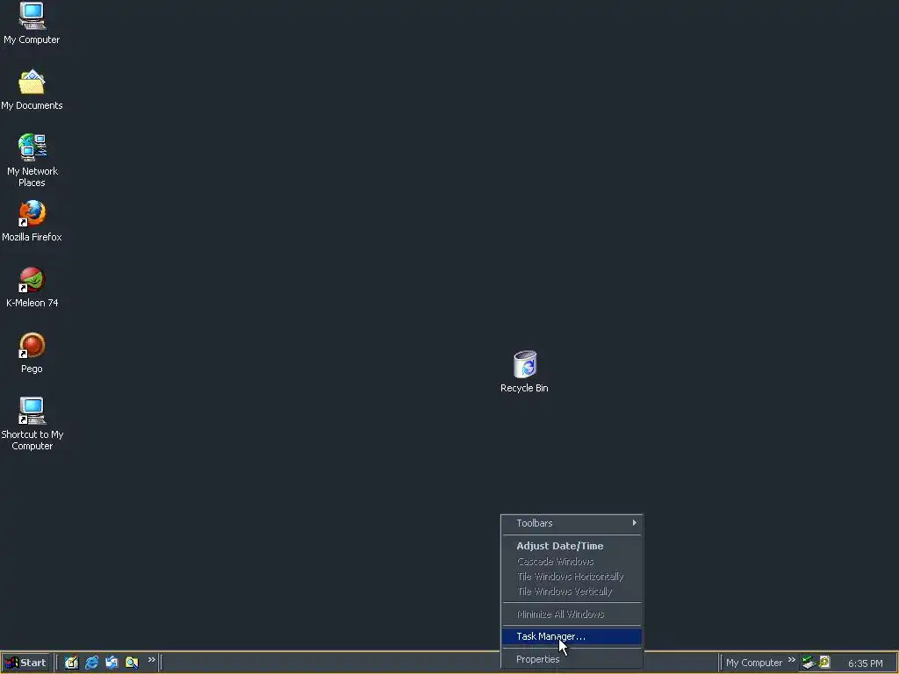The width and height of the screenshot is (899, 674).
Task: Open the Toolbars submenu
Action: tap(572, 523)
